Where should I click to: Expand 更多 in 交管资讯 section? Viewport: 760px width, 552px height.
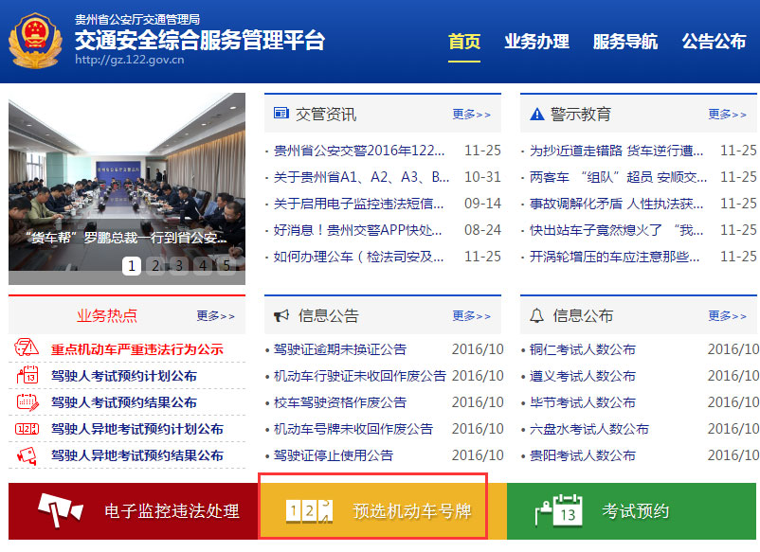coord(471,115)
